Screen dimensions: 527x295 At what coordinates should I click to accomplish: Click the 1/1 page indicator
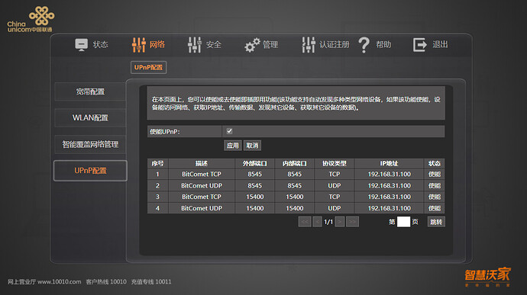click(x=328, y=222)
